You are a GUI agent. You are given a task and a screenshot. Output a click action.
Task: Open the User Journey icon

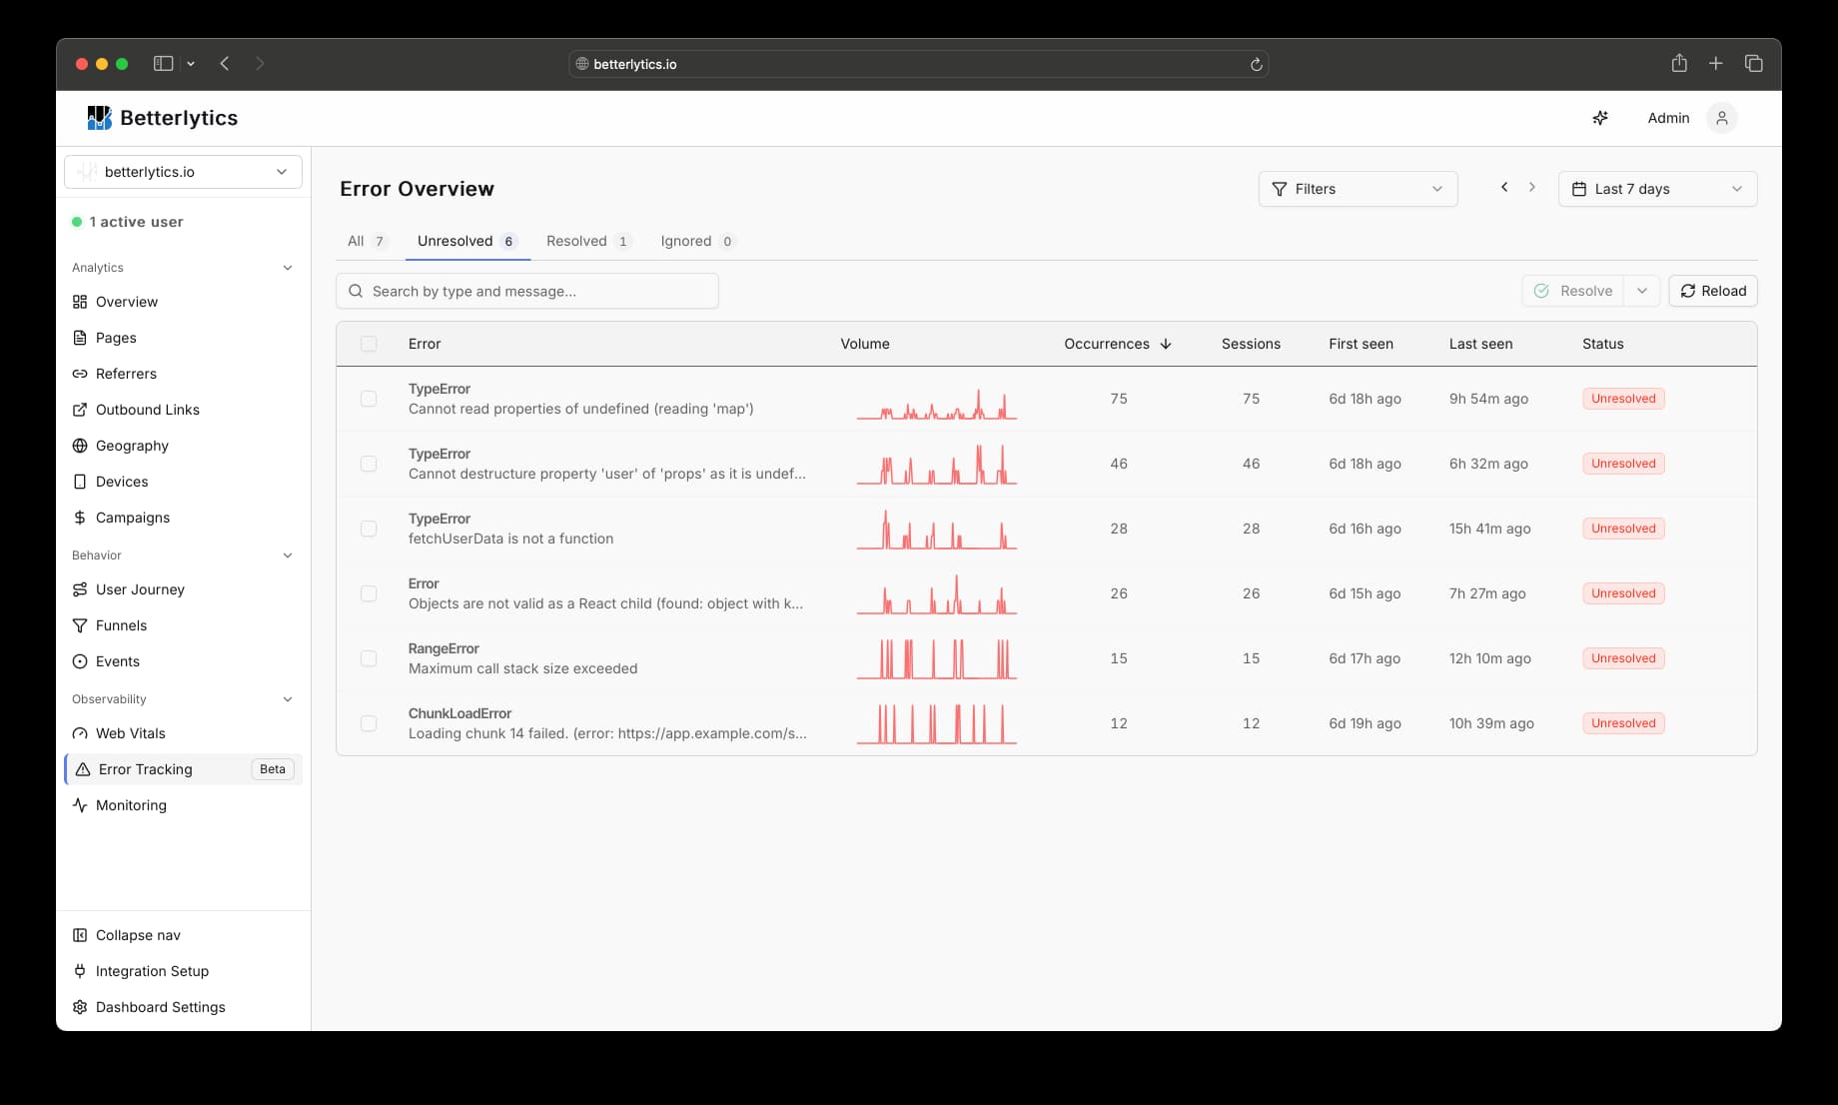(80, 589)
